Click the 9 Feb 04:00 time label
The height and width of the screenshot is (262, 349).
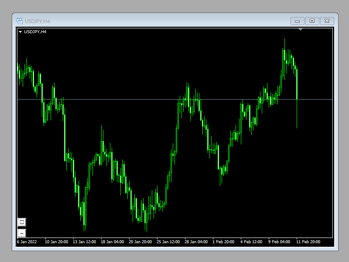(279, 241)
